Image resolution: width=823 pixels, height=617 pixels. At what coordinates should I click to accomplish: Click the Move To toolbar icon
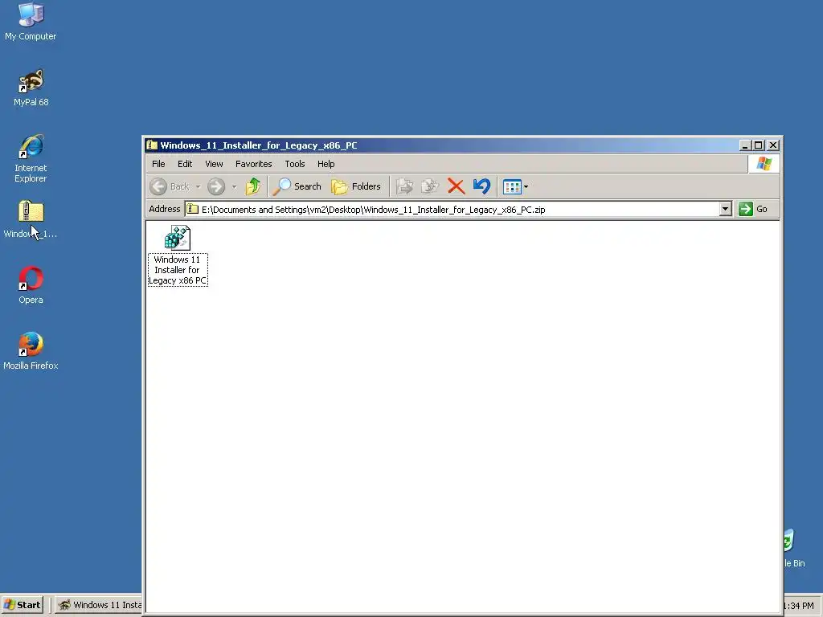point(405,186)
